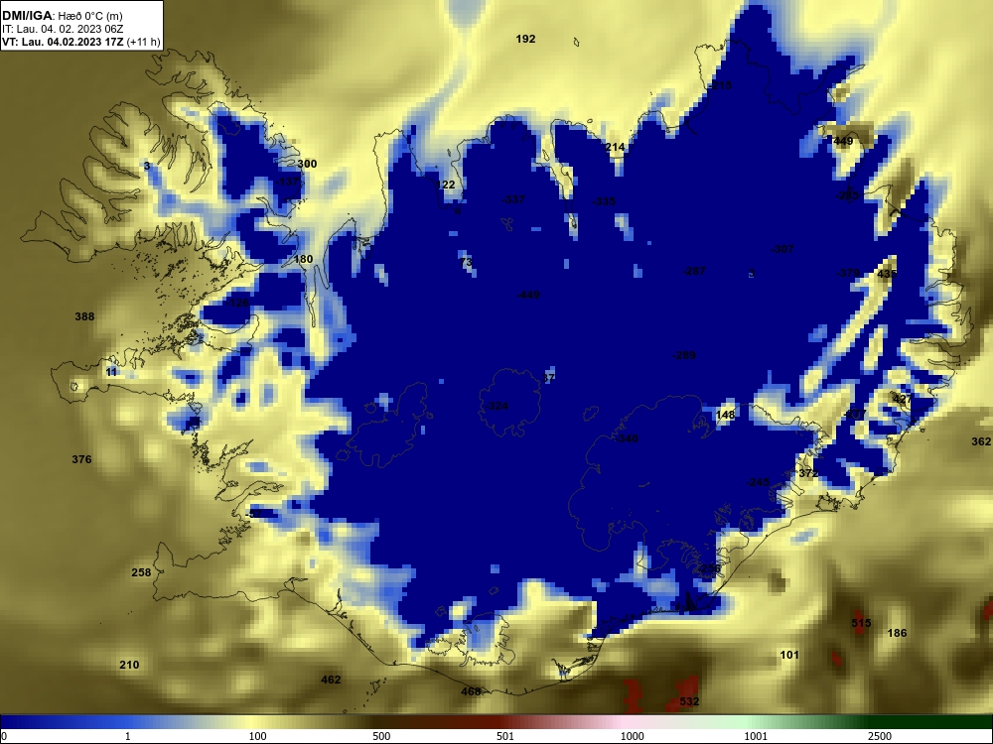Click the value 11 on the western peninsula

111,372
